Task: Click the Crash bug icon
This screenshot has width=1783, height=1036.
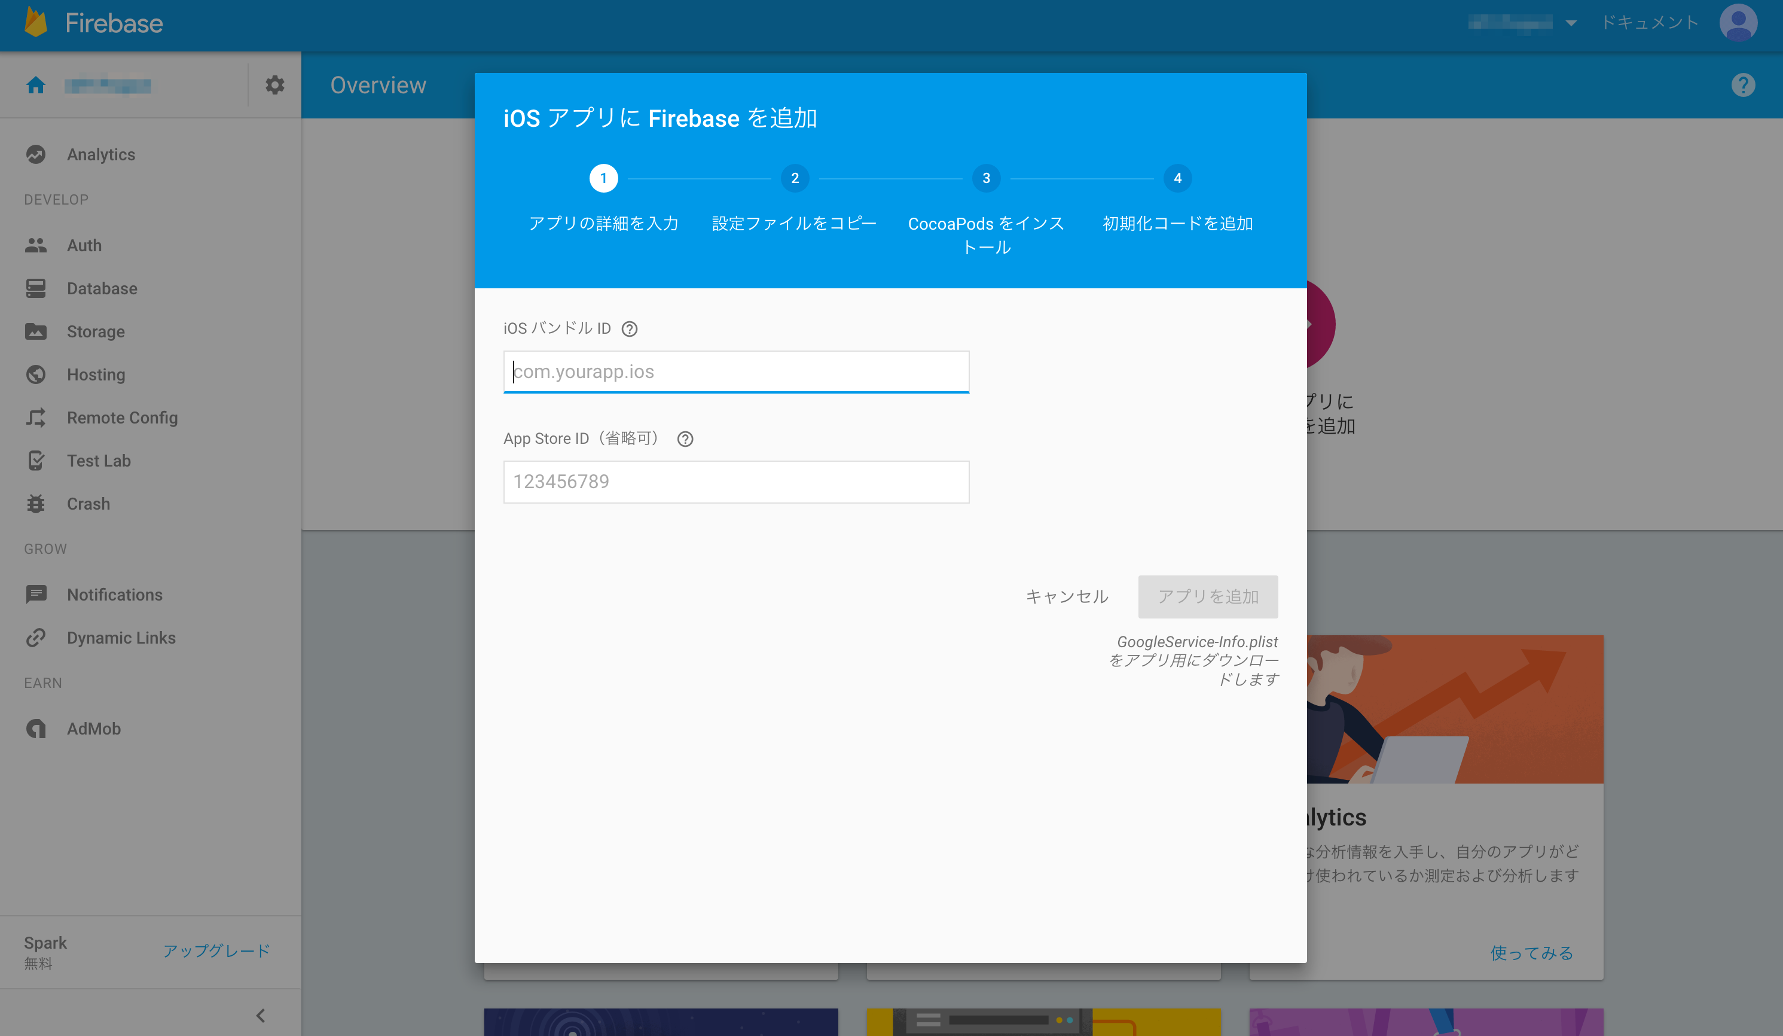Action: click(x=35, y=504)
